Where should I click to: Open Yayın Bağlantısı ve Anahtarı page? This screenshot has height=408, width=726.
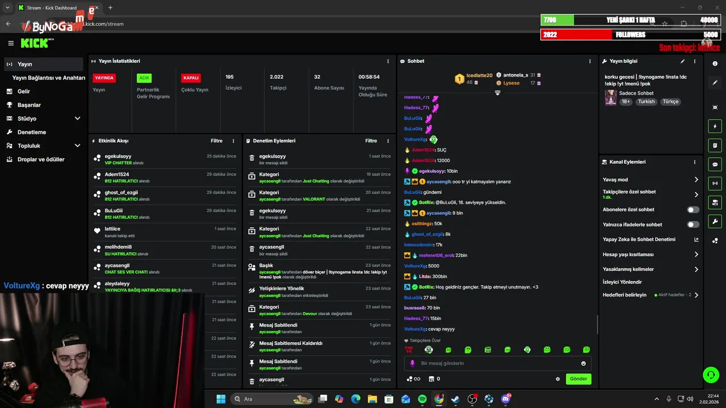point(48,78)
